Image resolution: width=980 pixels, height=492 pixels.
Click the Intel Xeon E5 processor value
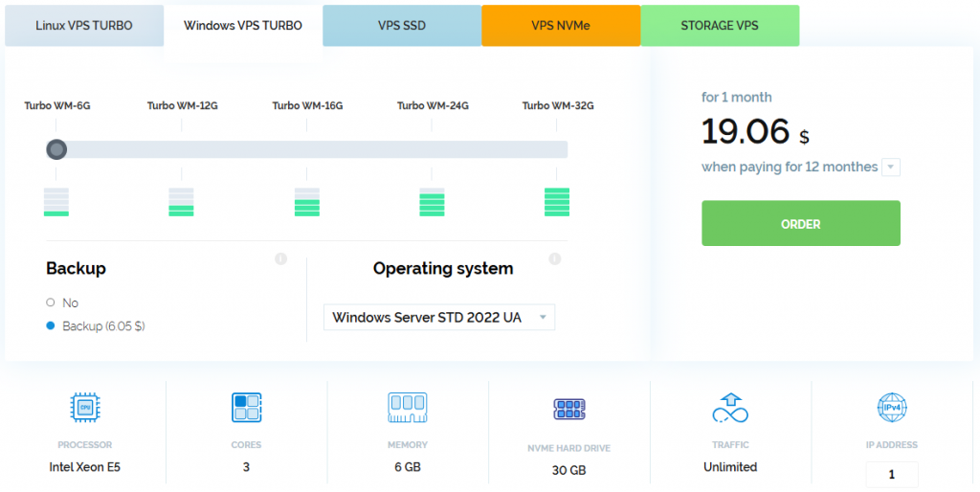point(85,467)
